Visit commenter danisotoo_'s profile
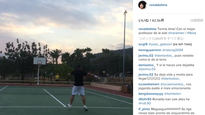Image resolution: width=205 pixels, height=115 pixels. click(147, 65)
